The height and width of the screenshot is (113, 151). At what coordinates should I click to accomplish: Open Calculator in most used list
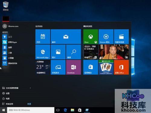click(x=8, y=58)
